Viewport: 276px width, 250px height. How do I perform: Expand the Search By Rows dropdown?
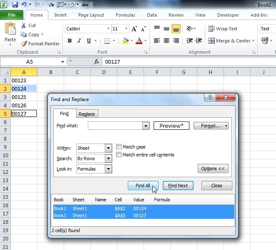[x=108, y=158]
